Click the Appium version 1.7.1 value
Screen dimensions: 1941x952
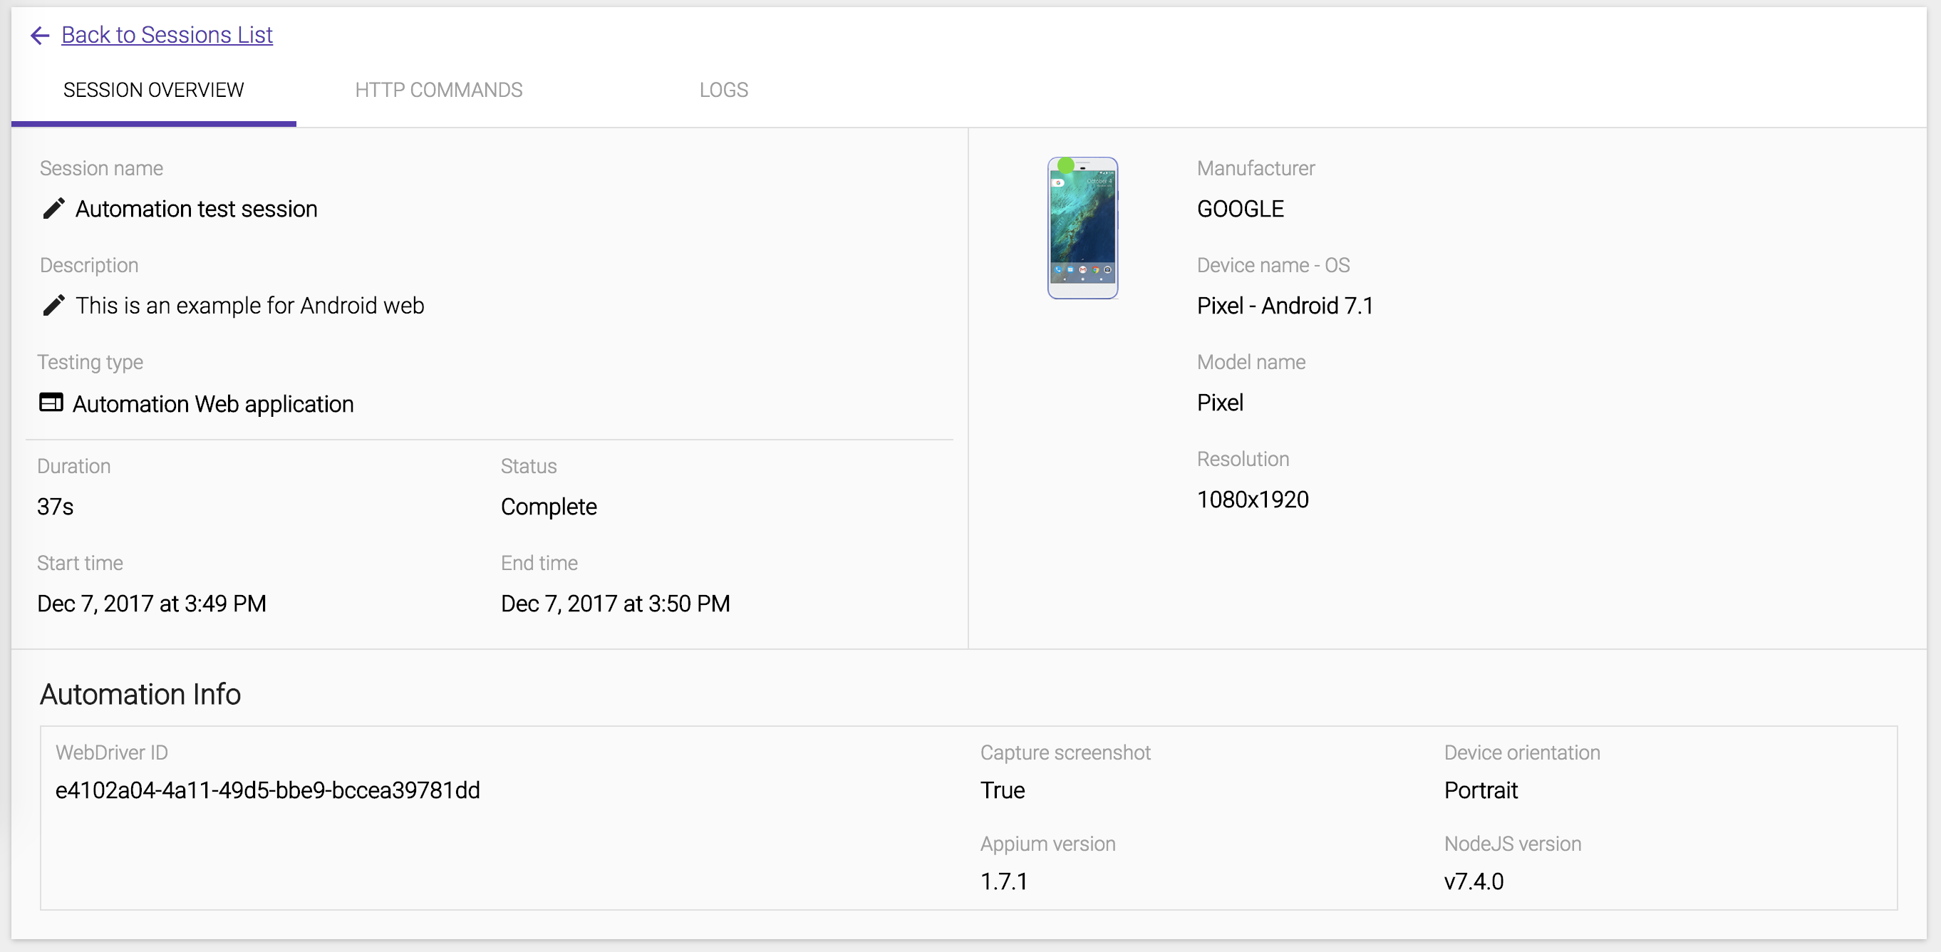point(1004,881)
